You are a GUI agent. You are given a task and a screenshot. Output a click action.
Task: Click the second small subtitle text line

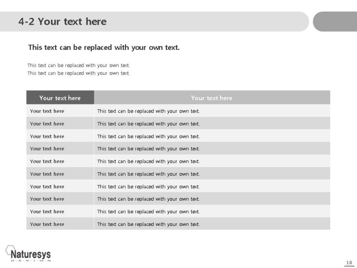(79, 73)
